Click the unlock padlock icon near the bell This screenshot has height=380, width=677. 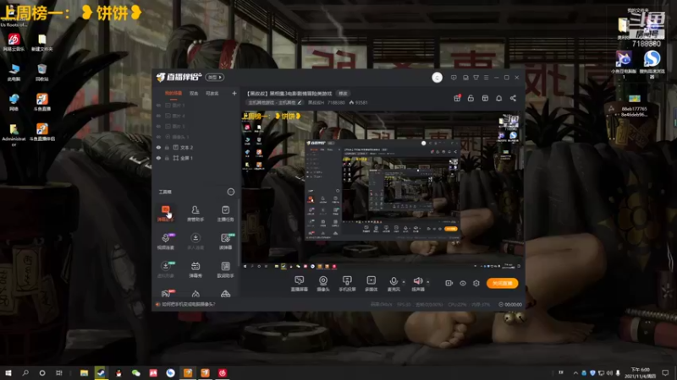pyautogui.click(x=471, y=98)
